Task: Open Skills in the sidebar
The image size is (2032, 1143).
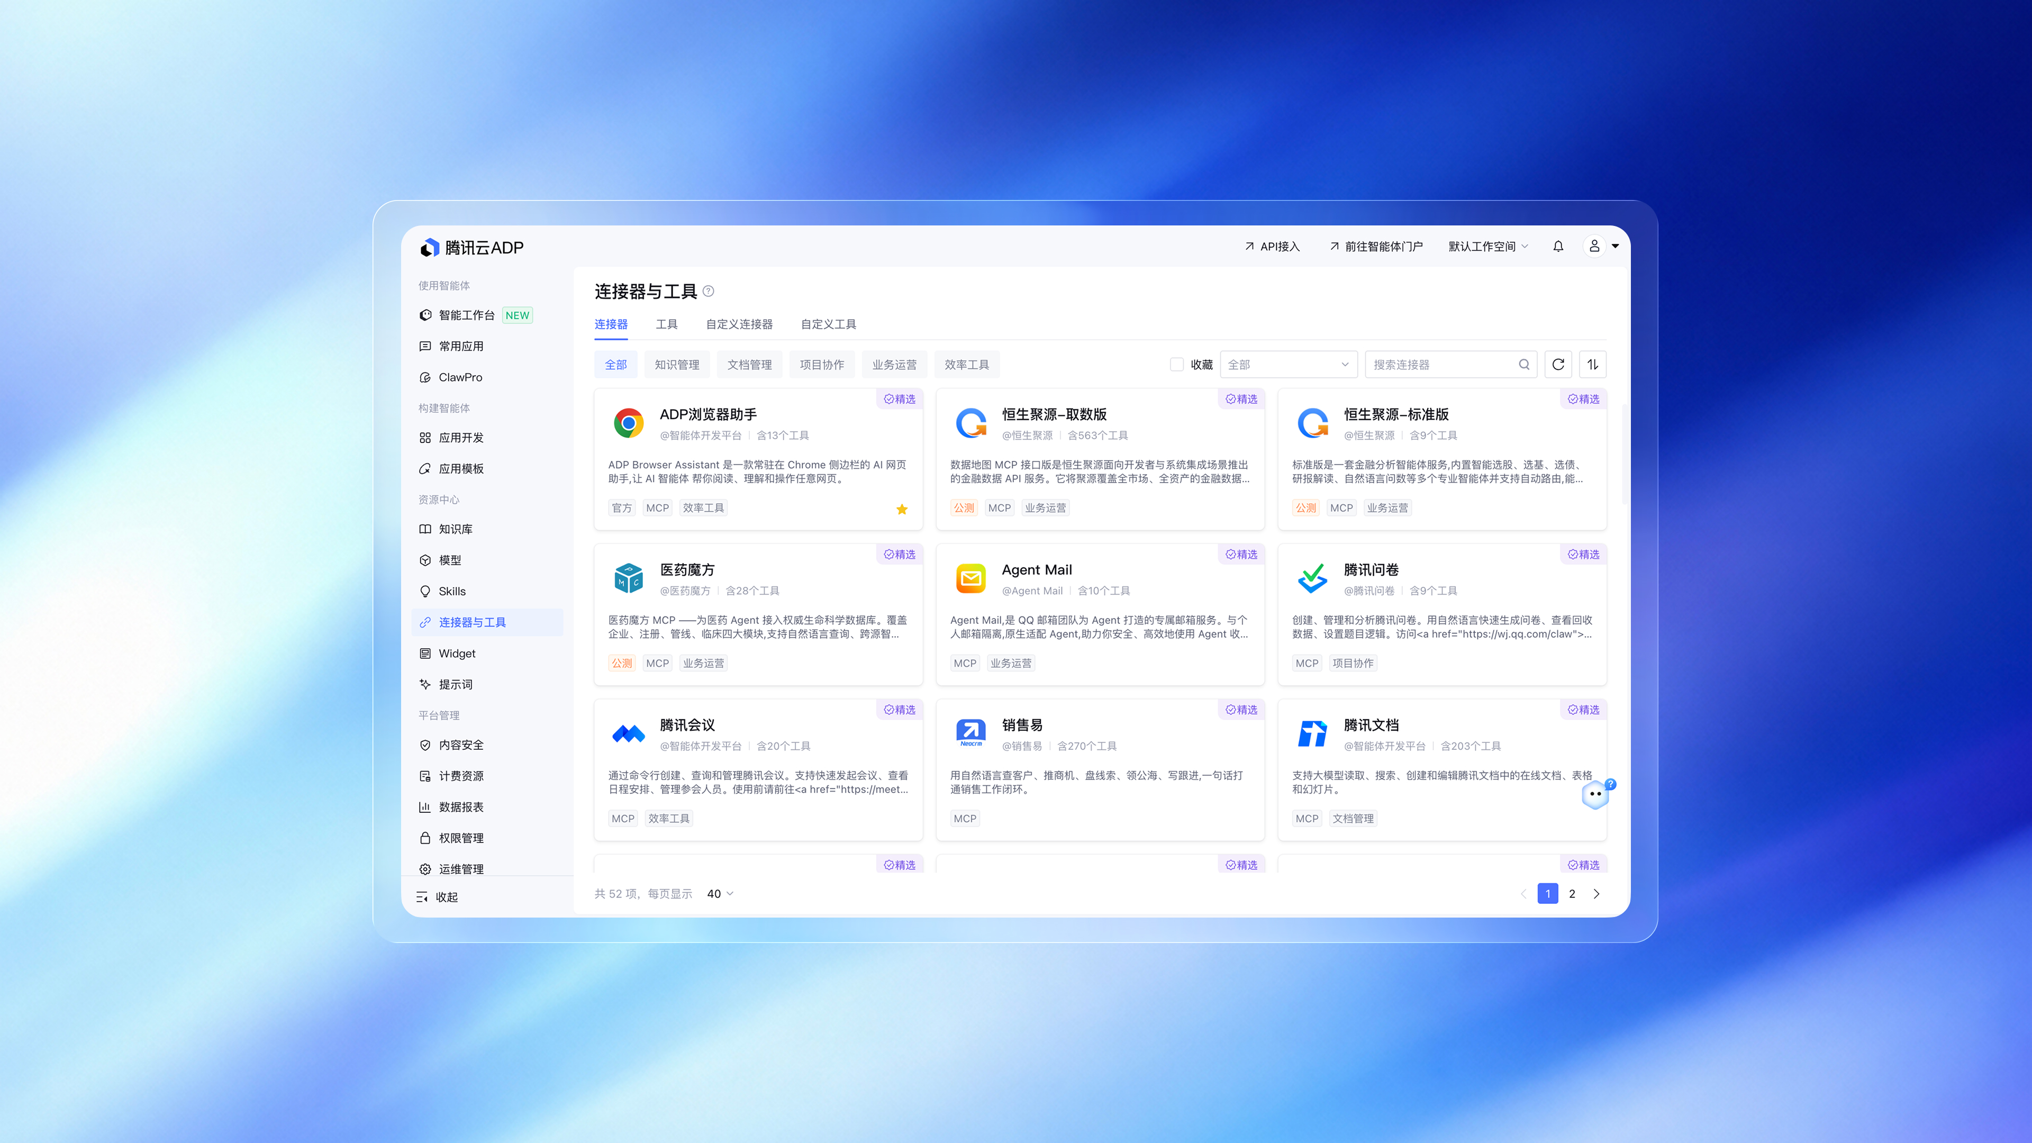Action: click(487, 592)
